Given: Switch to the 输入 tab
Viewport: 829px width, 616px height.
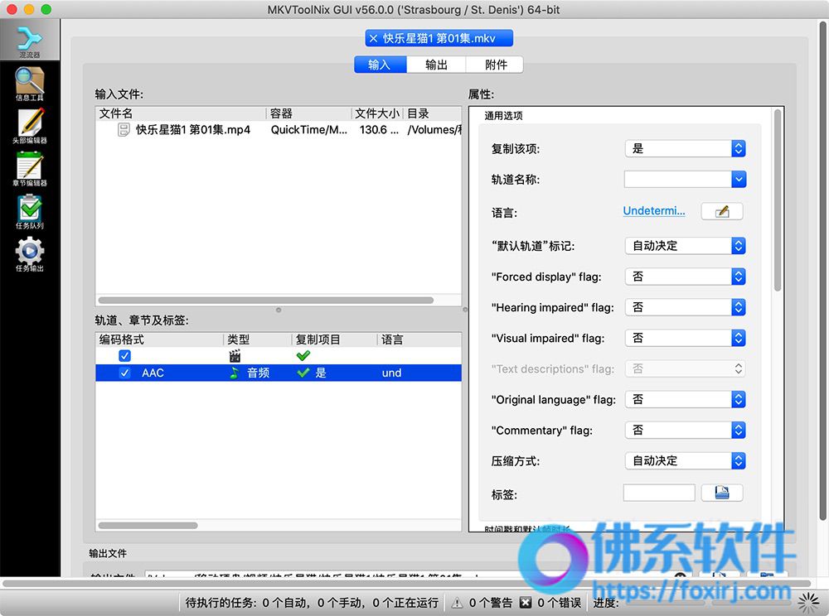Looking at the screenshot, I should pyautogui.click(x=381, y=65).
